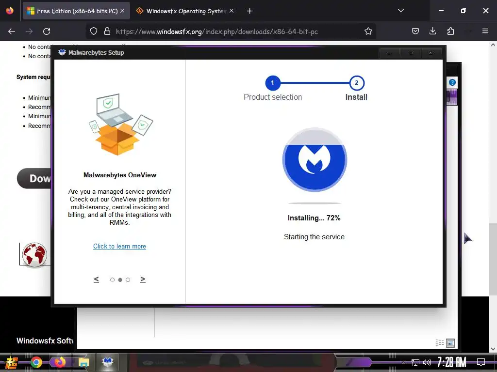Click the Malwarebytes taskbar icon
This screenshot has width=497, height=372.
point(108,361)
